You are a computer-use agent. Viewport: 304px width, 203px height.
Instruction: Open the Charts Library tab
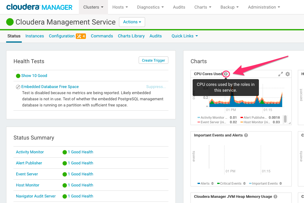click(x=131, y=36)
